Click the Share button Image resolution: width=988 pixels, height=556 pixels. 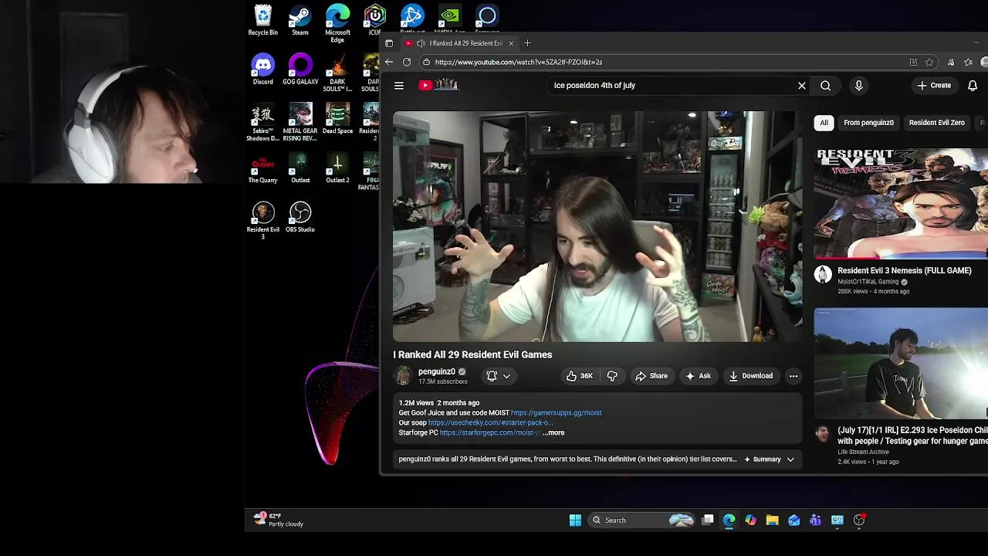click(x=651, y=376)
